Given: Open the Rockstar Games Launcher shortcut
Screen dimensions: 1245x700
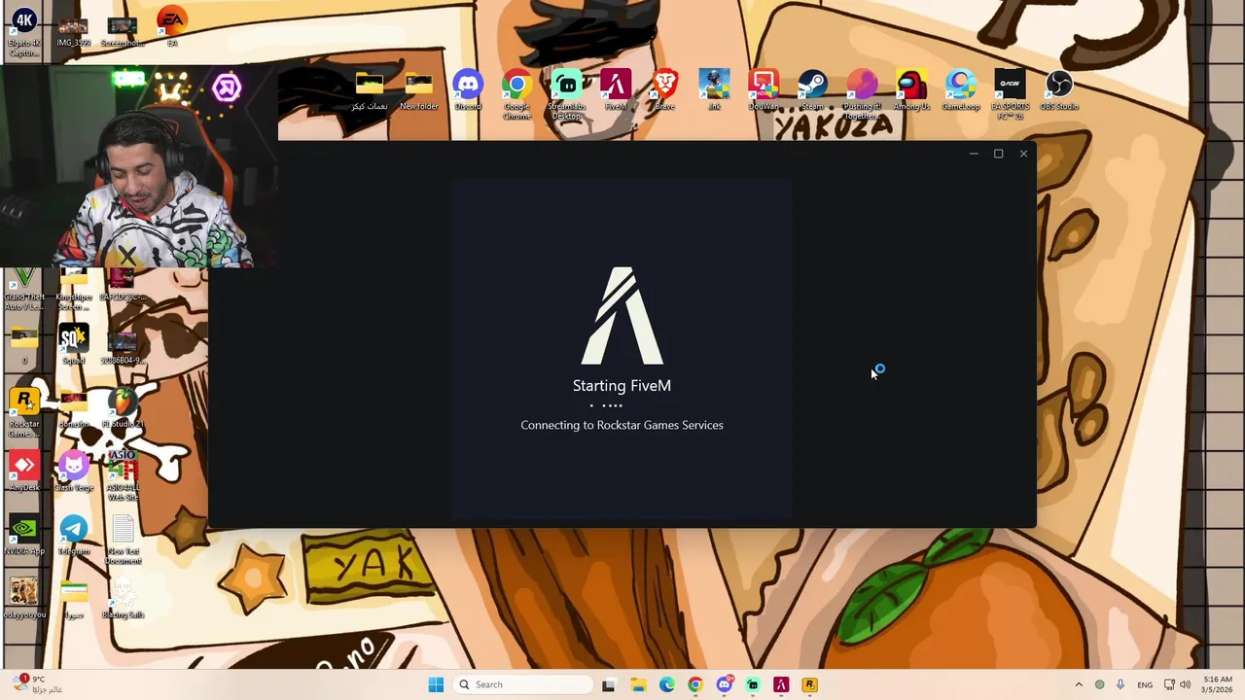Looking at the screenshot, I should coord(24,413).
